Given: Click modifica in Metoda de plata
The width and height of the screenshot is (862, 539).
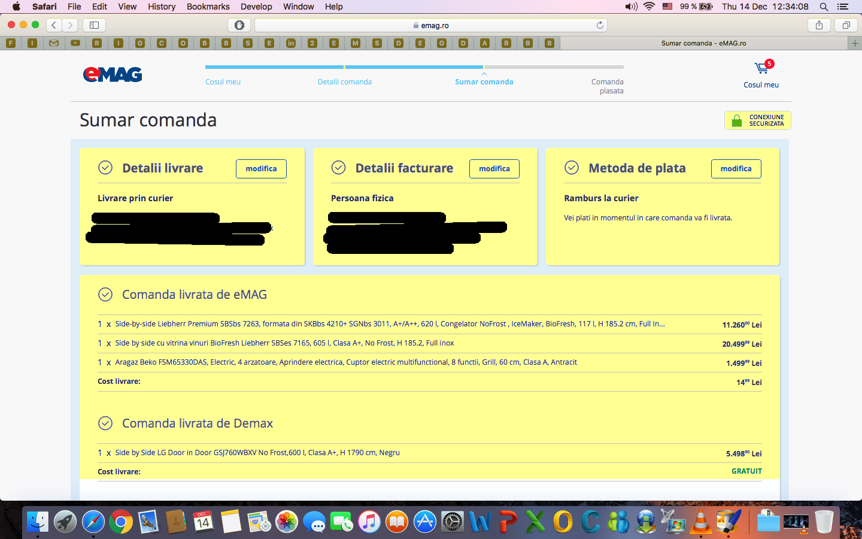Looking at the screenshot, I should (736, 169).
